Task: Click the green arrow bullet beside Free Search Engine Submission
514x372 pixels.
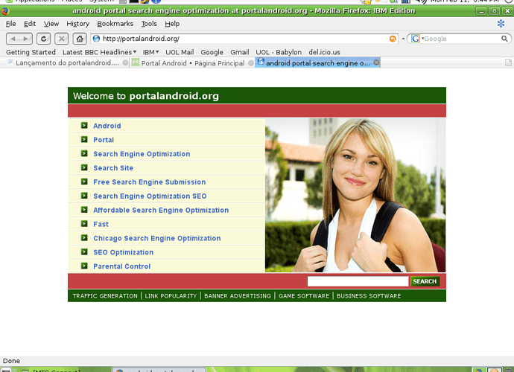Action: point(84,182)
